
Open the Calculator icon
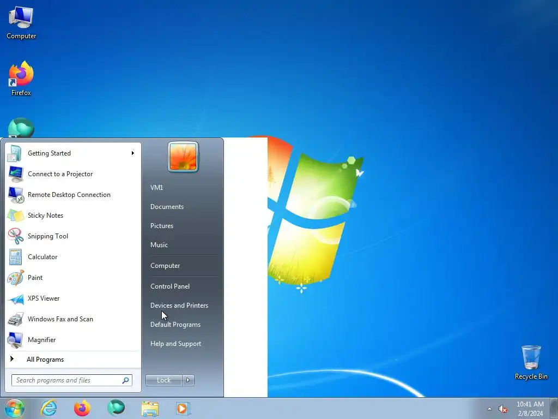pyautogui.click(x=15, y=257)
